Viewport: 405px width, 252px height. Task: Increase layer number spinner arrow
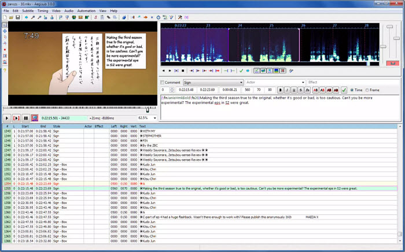[172, 88]
